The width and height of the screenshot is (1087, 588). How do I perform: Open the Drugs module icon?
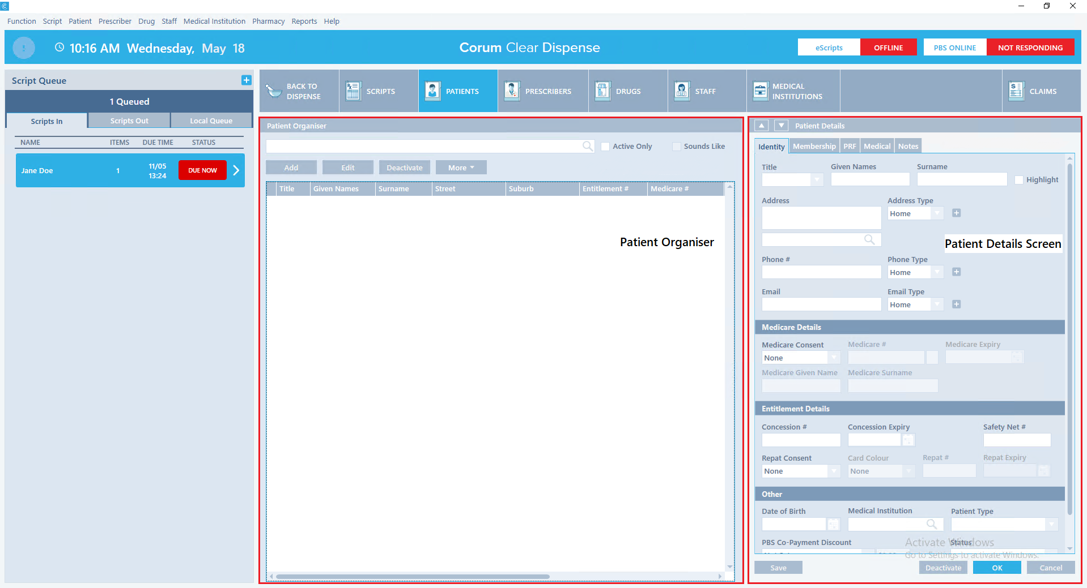(x=602, y=91)
